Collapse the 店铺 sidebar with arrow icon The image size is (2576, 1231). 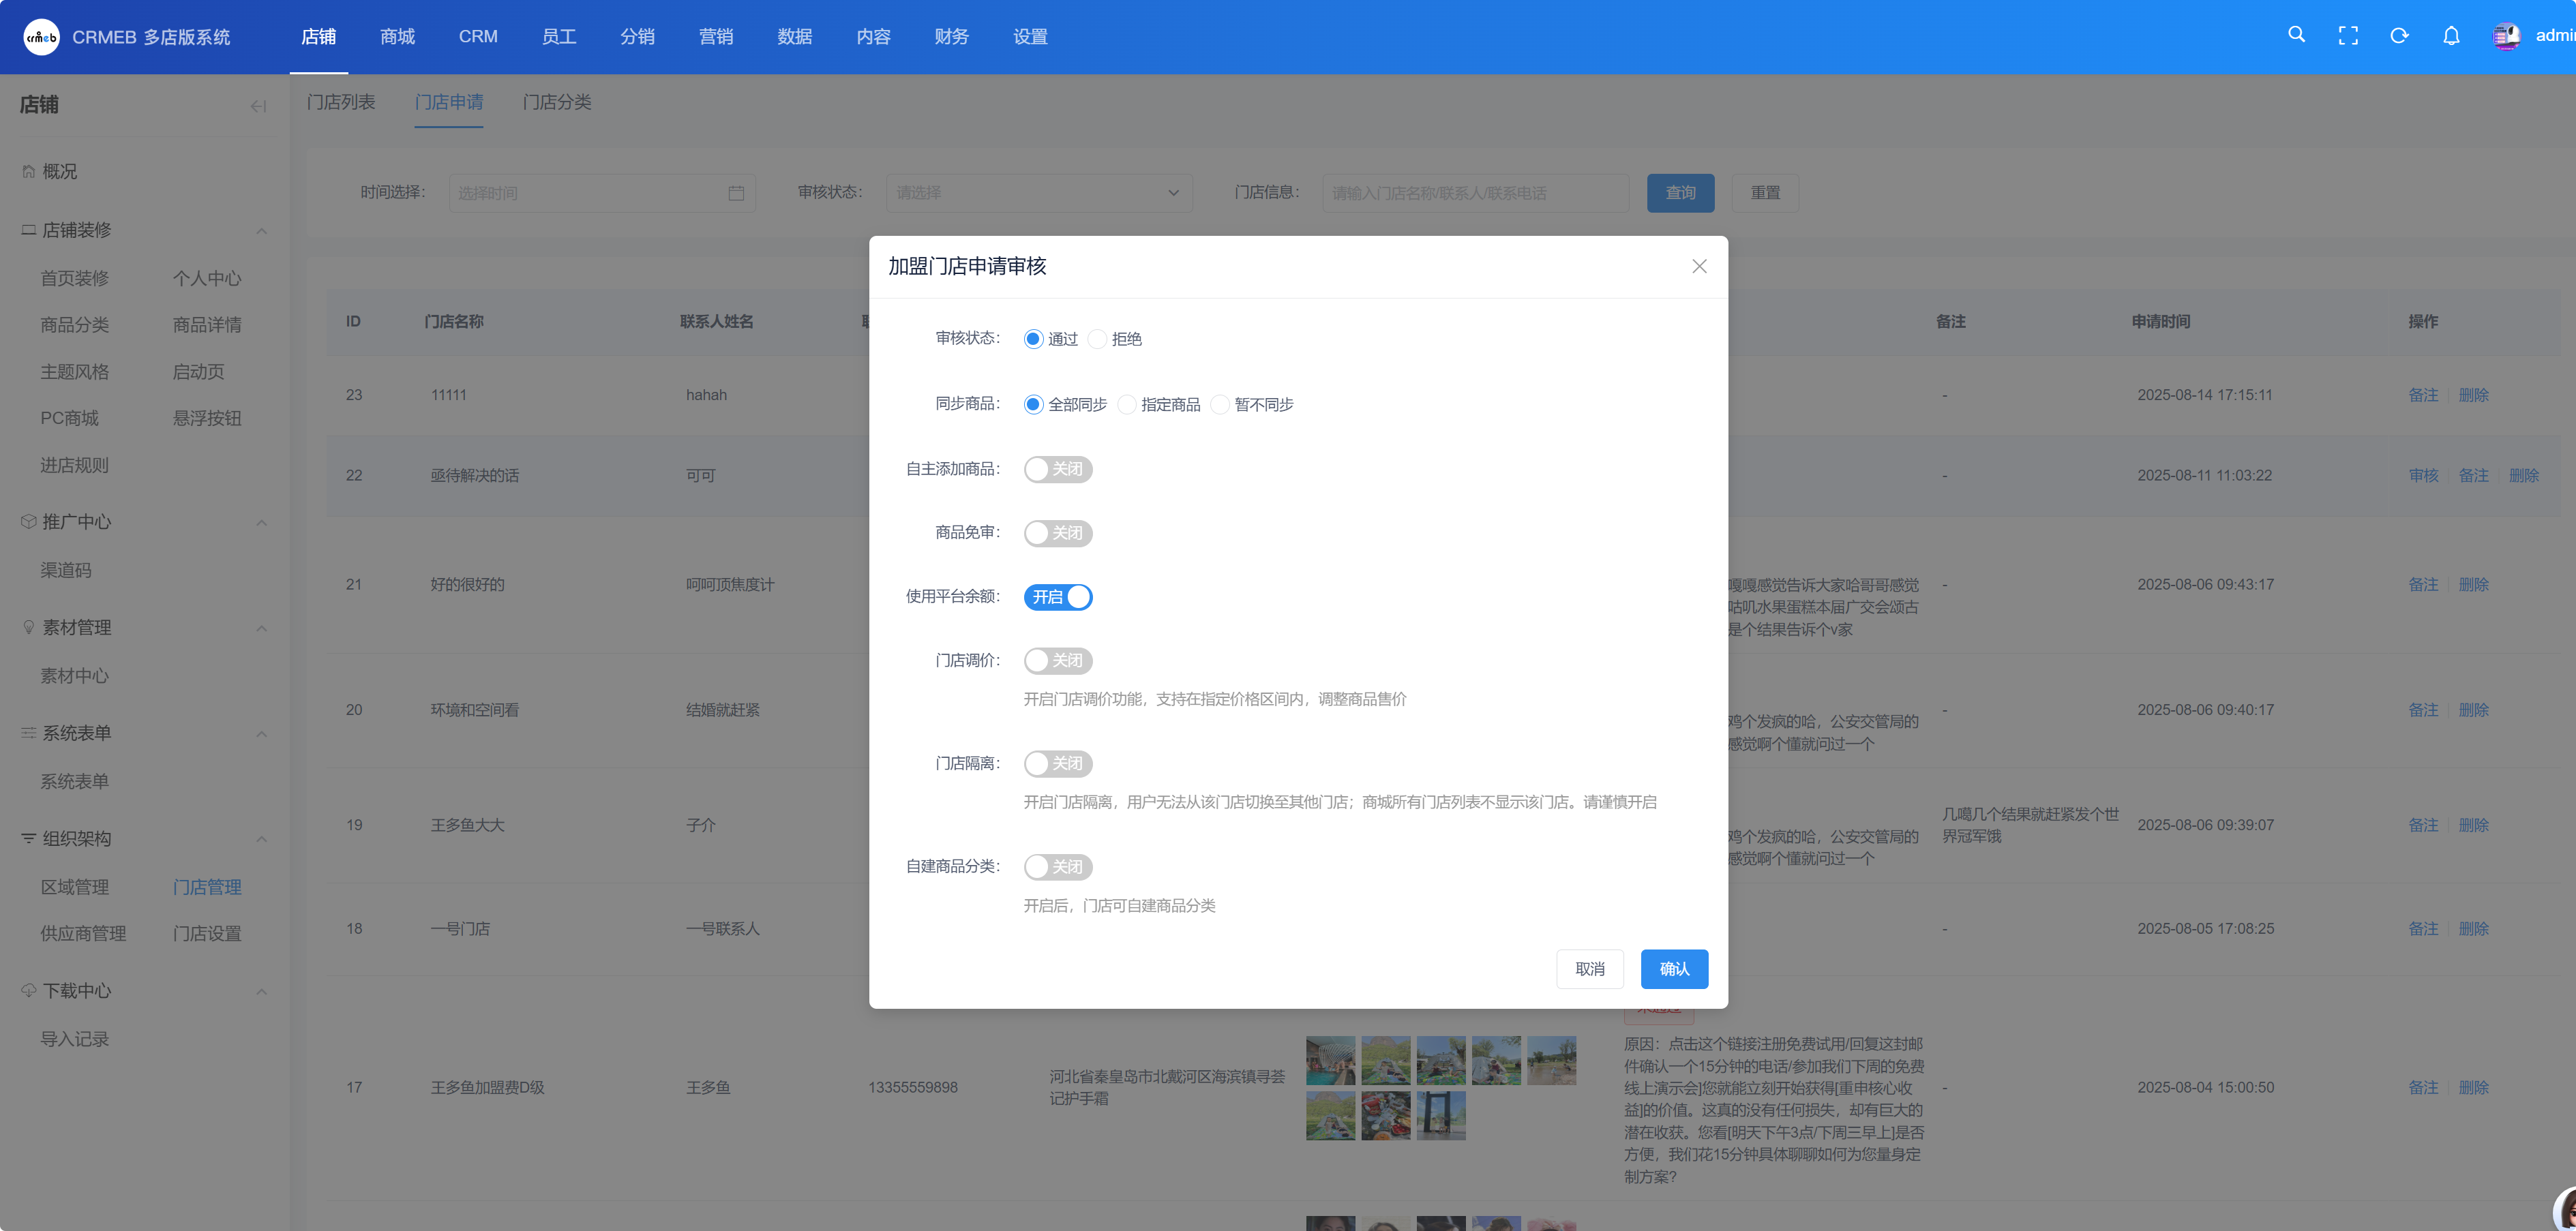point(258,106)
